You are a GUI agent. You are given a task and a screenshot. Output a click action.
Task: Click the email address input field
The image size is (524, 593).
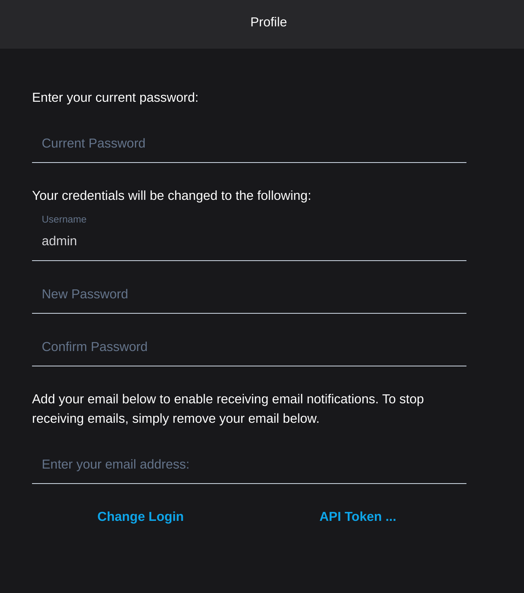tap(249, 465)
